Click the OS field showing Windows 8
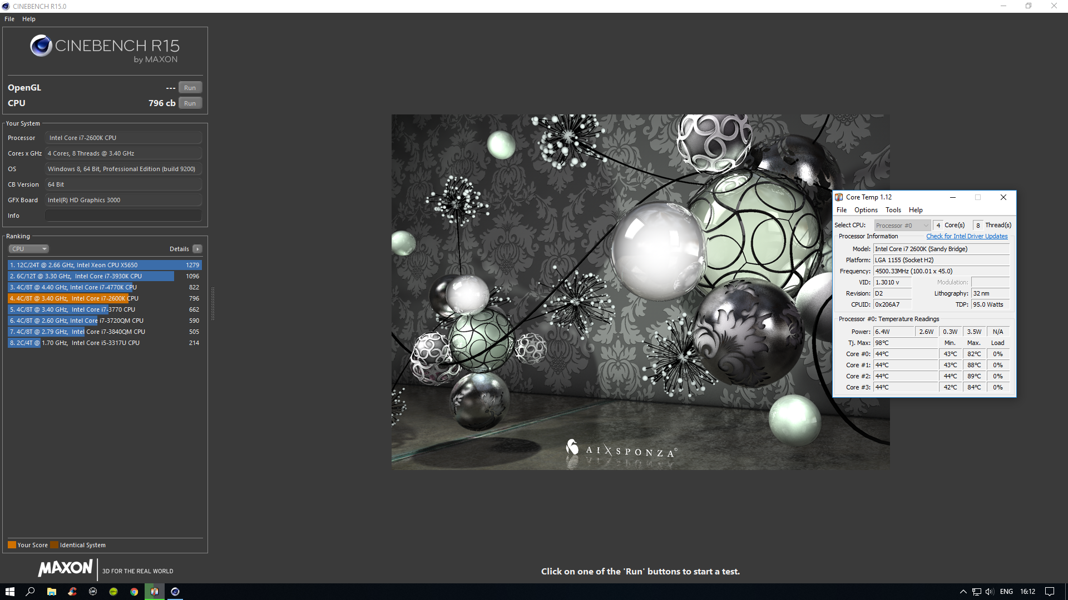Screen dimensions: 1068x600 pos(123,169)
